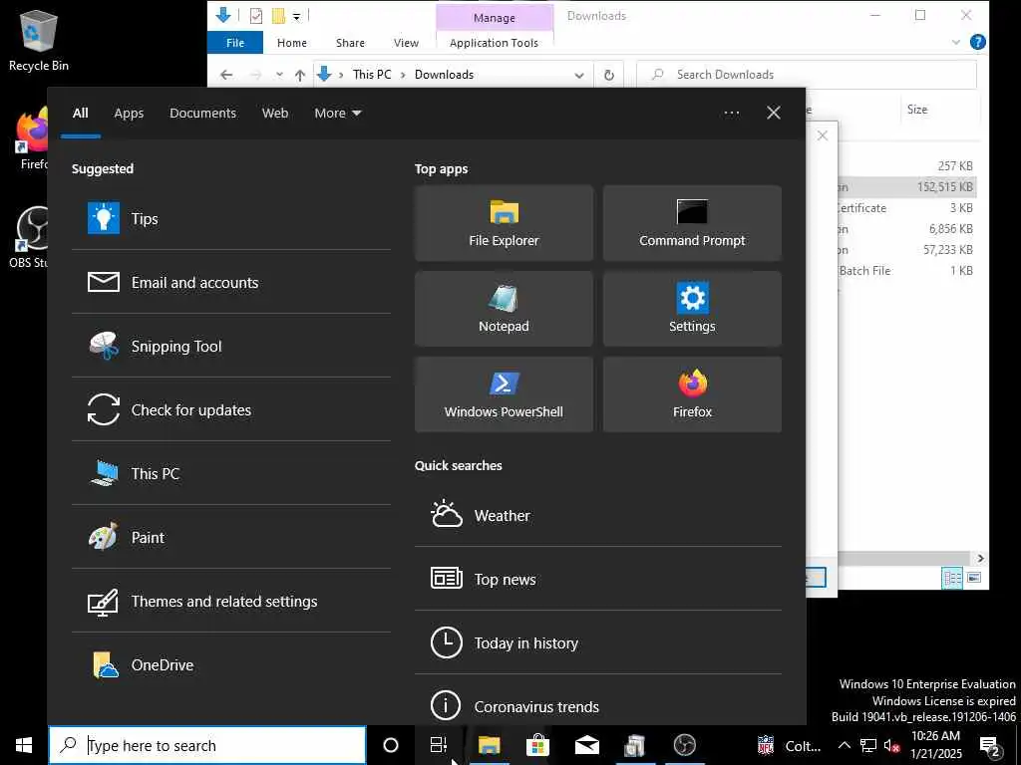Open Mail app from the taskbar
1021x765 pixels.
586,745
